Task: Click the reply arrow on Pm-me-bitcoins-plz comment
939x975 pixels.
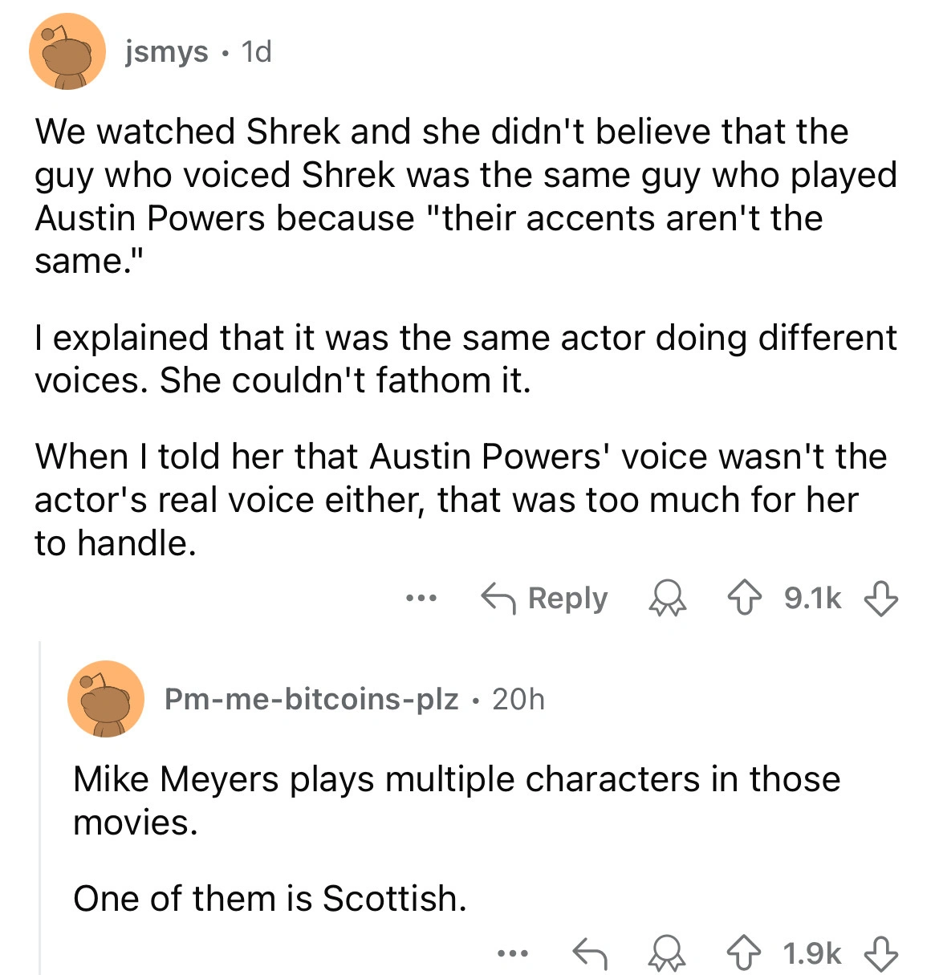Action: (588, 953)
